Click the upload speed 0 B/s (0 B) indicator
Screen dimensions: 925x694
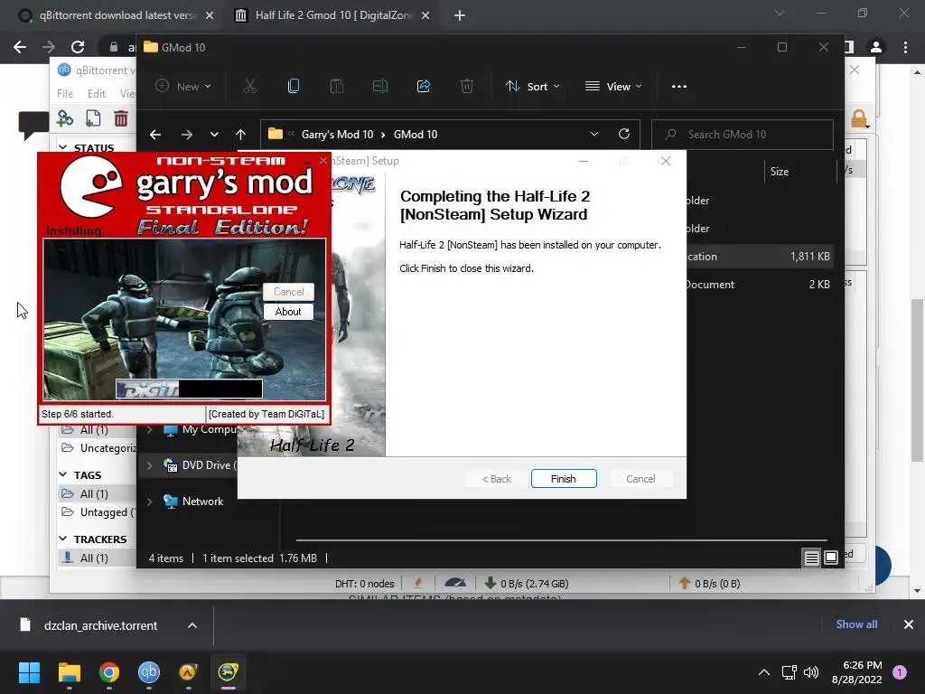tap(710, 584)
